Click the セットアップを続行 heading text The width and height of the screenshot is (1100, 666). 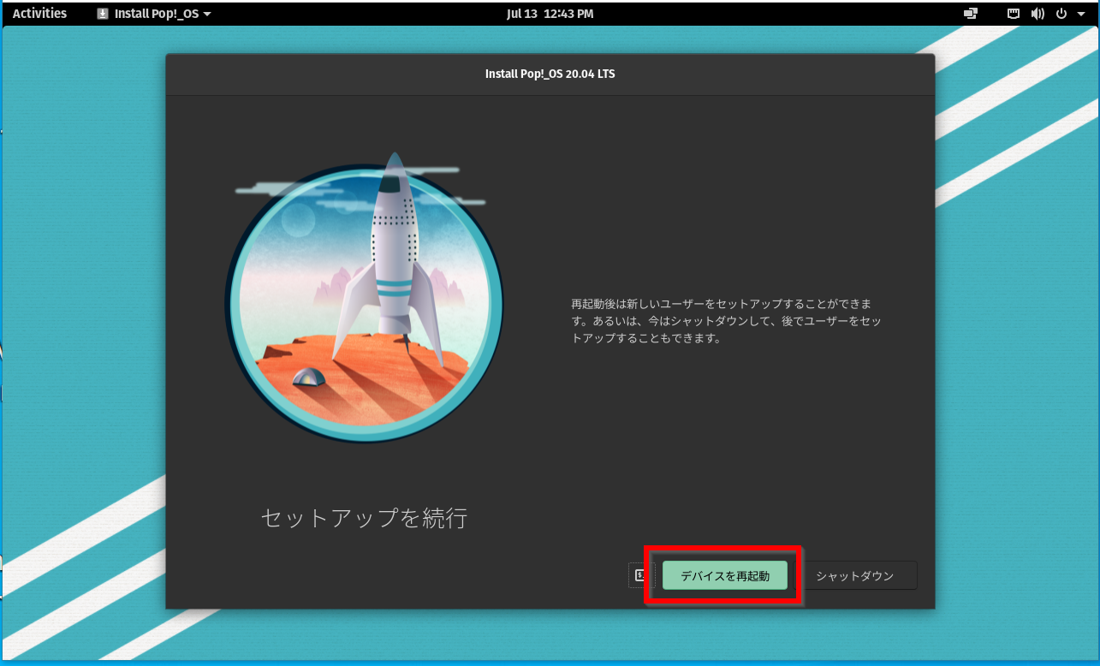(x=365, y=518)
